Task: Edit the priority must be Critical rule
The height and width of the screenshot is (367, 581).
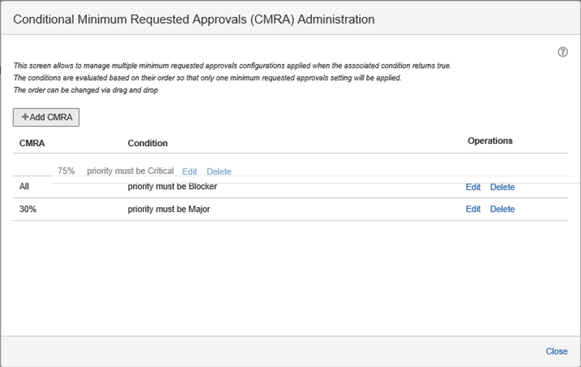Action: 189,172
